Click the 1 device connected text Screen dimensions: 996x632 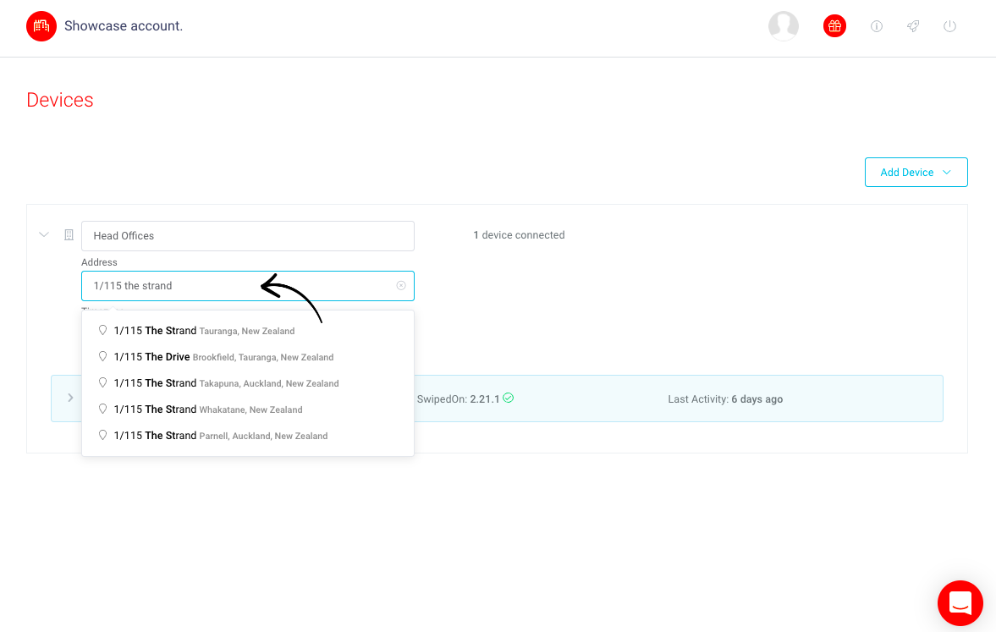tap(519, 235)
